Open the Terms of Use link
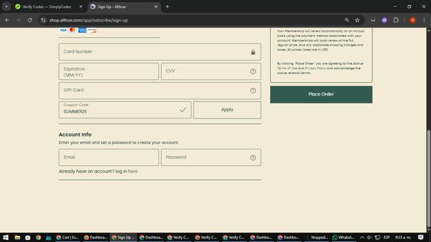Image resolution: width=431 pixels, height=242 pixels. tap(287, 68)
